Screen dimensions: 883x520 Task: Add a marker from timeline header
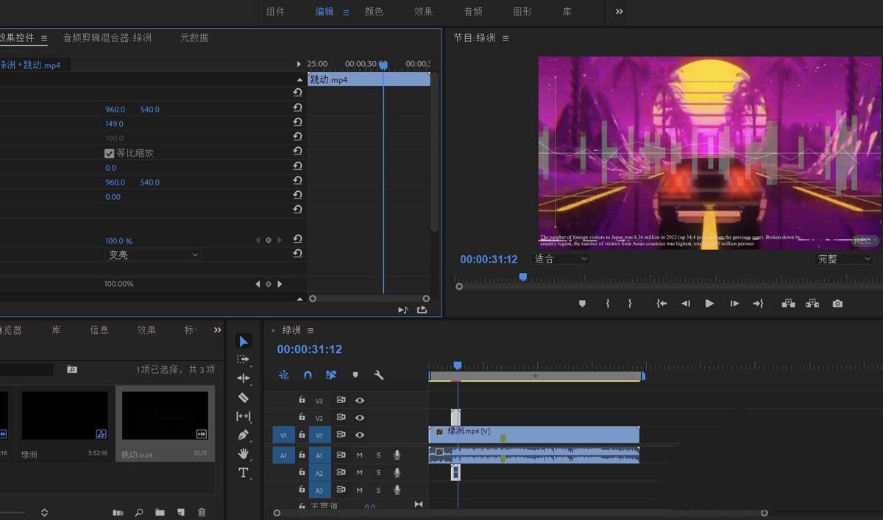(355, 375)
